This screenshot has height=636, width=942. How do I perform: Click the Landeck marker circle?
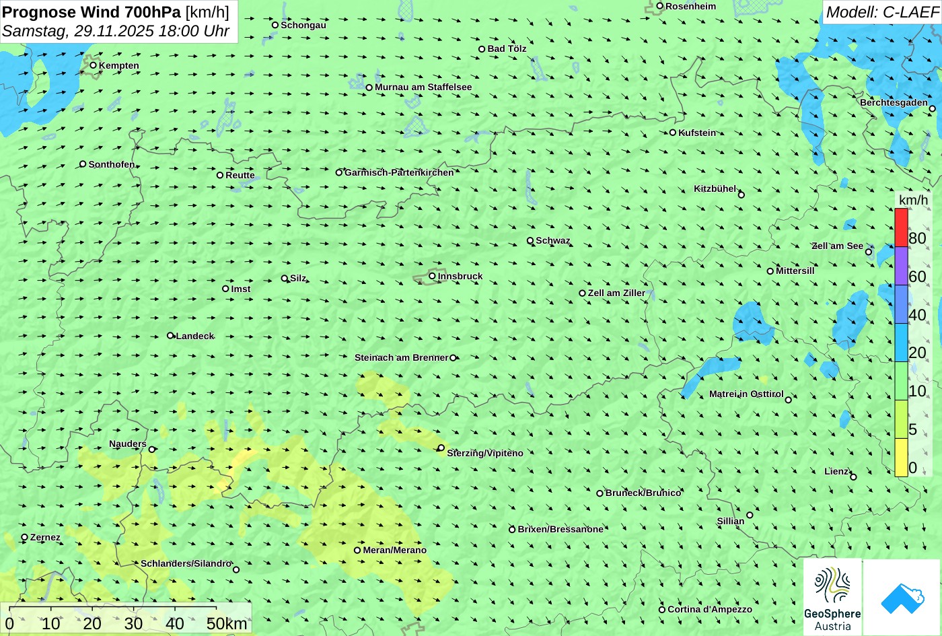click(x=170, y=336)
